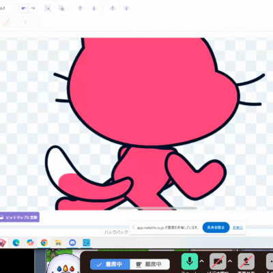Select the cat's white tail tip
This screenshot has height=273, width=273.
click(x=57, y=164)
